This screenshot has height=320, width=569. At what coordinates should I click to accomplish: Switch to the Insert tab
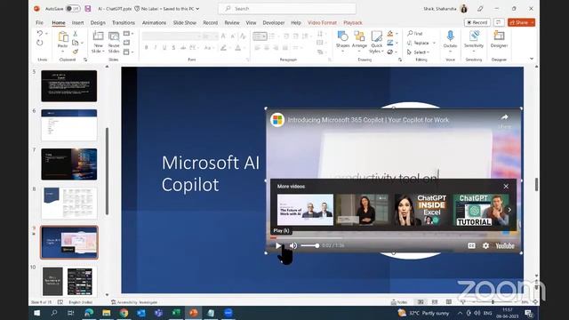[x=77, y=22]
